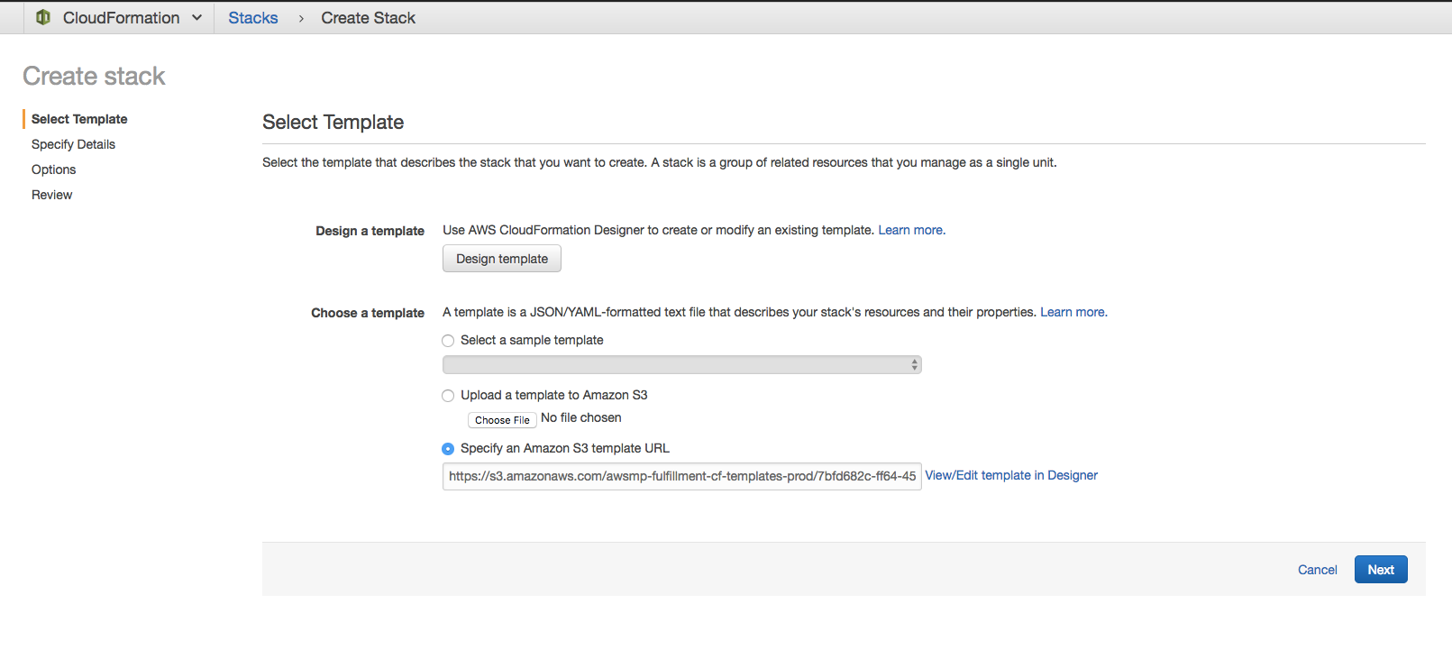This screenshot has height=650, width=1452.
Task: Click the Choose a template label
Action: (368, 313)
